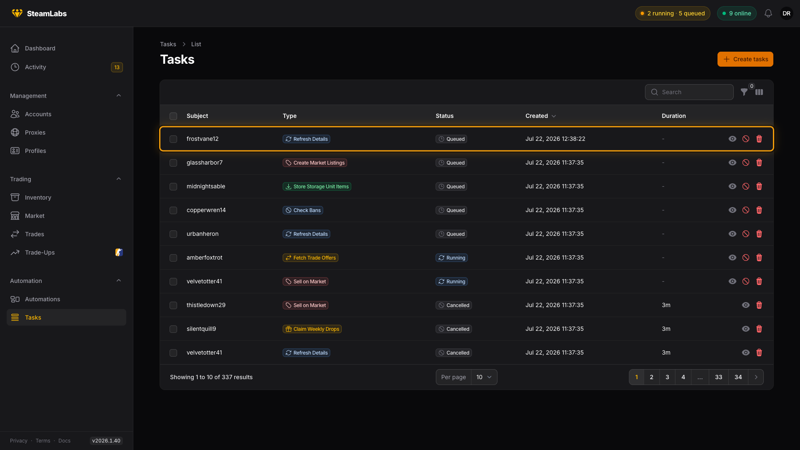View the frostvane12 task details

pos(732,139)
